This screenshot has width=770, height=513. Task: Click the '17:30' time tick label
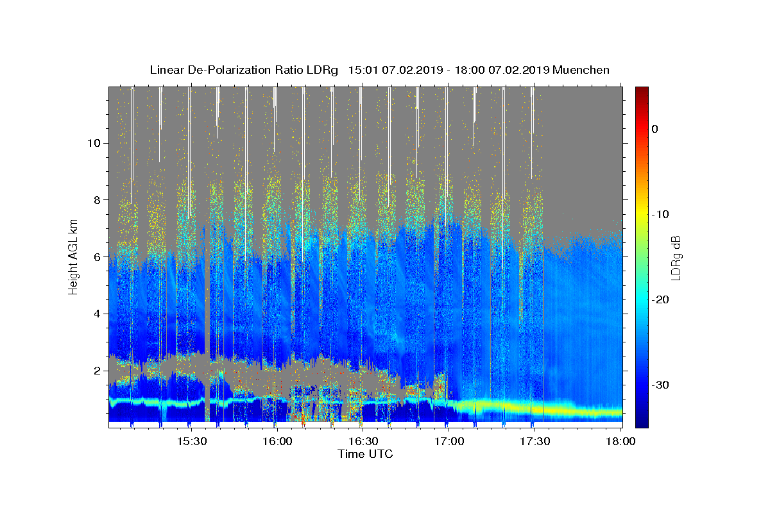pos(534,441)
